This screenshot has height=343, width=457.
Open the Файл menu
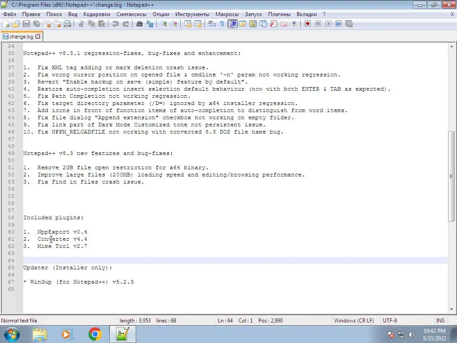click(x=10, y=14)
